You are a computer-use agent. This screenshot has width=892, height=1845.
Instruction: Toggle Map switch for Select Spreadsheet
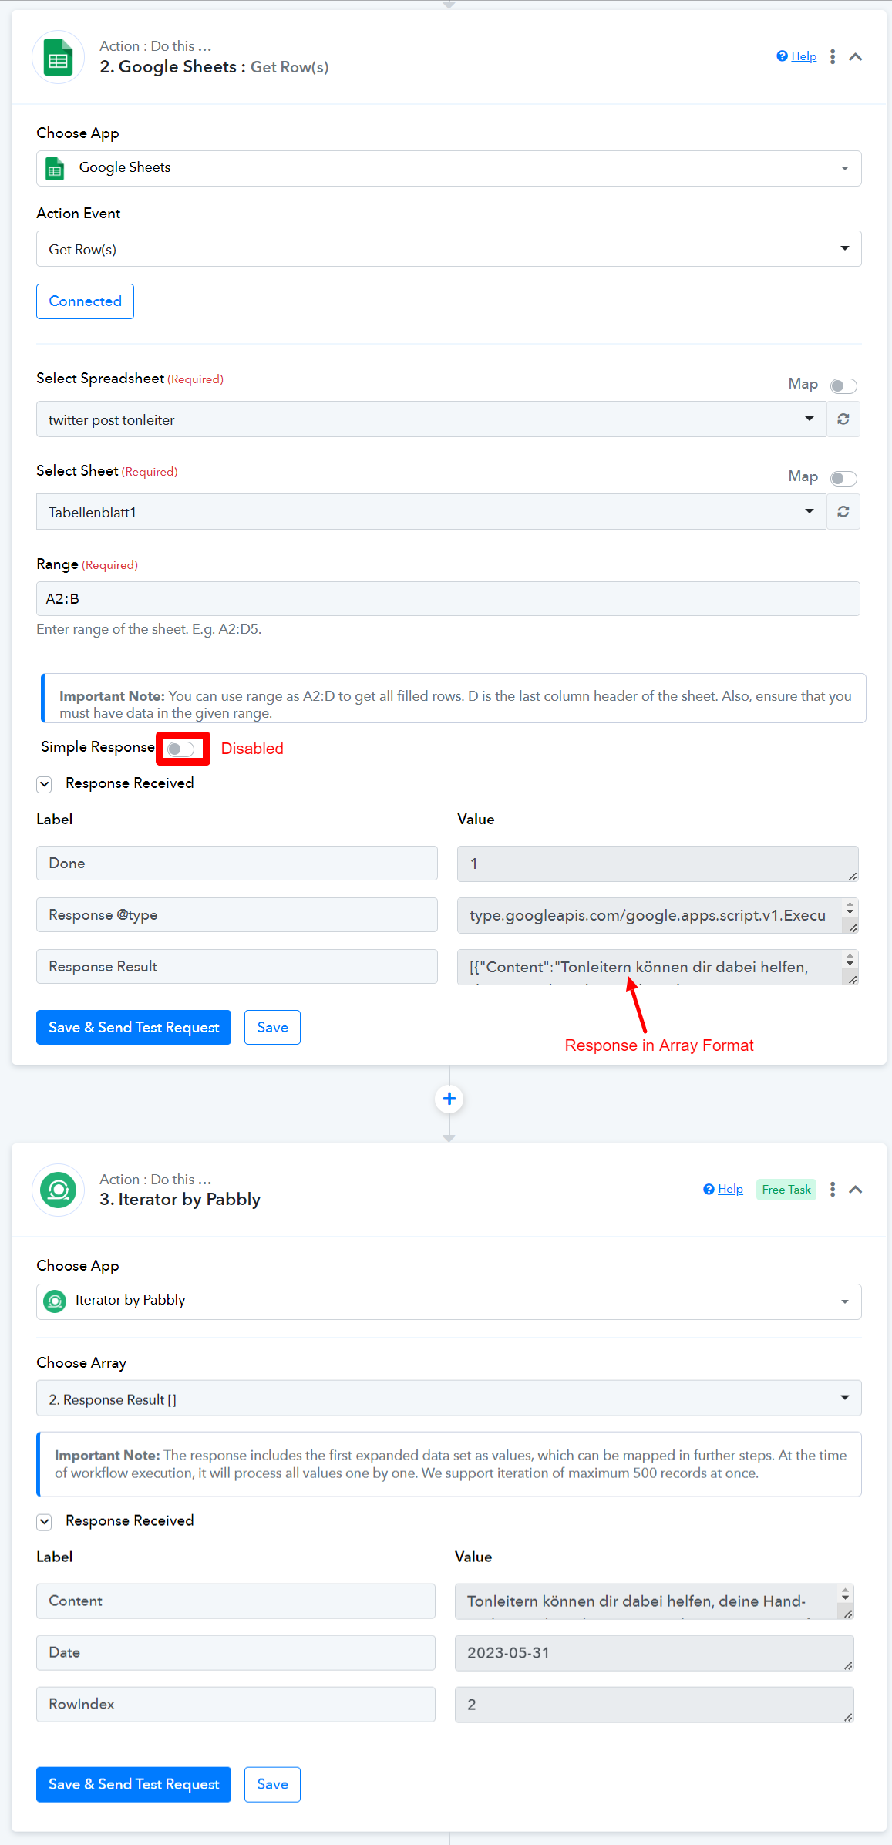pos(843,385)
